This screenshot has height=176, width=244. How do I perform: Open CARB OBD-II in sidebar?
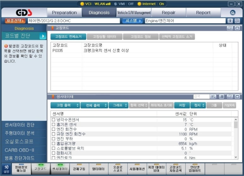click(x=24, y=150)
